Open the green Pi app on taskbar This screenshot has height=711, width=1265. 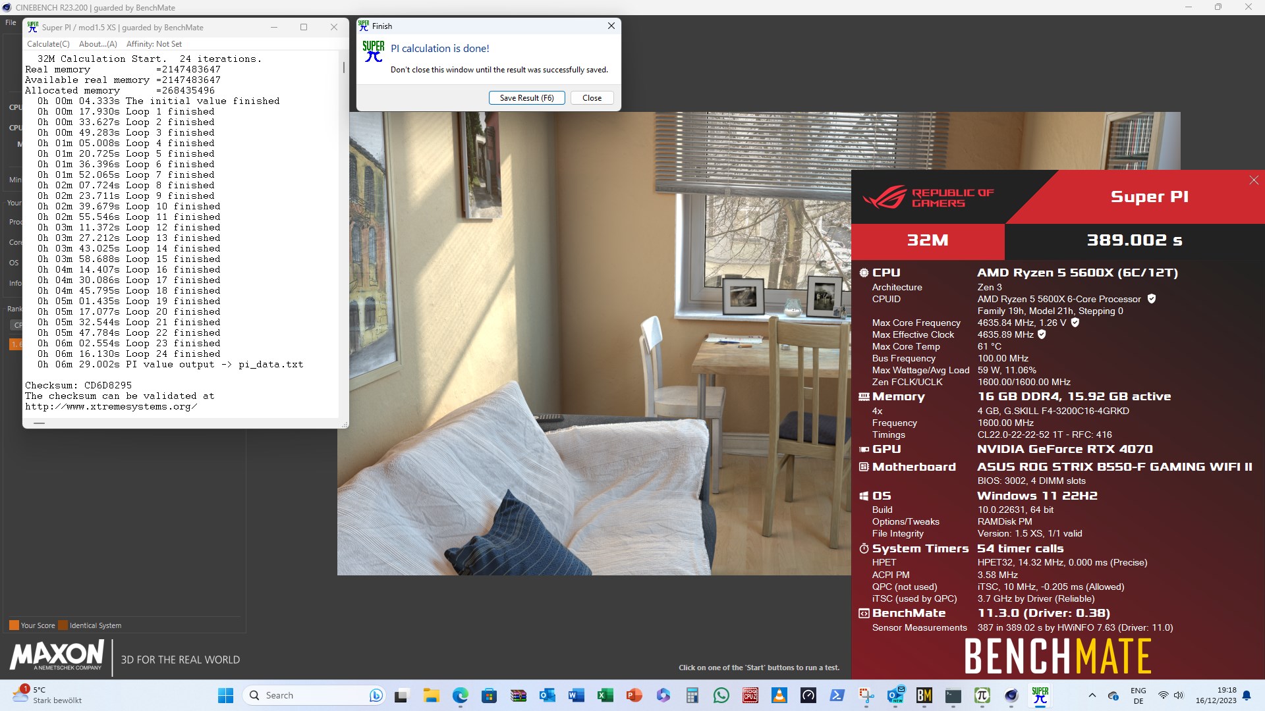[982, 695]
